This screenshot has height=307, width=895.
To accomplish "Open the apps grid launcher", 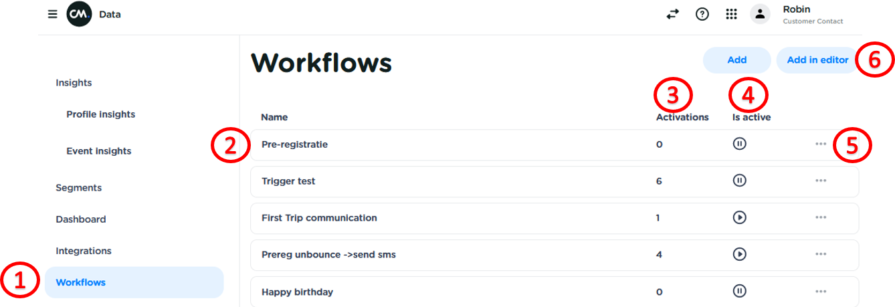I will (731, 14).
